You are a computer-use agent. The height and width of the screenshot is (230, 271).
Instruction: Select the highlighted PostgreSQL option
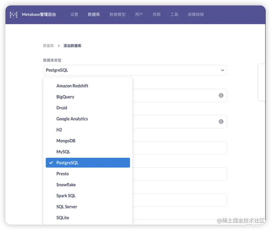(x=88, y=163)
